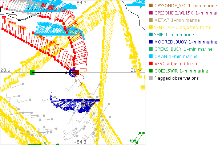
Task: Click the red square marker at map center
Action: click(77, 72)
